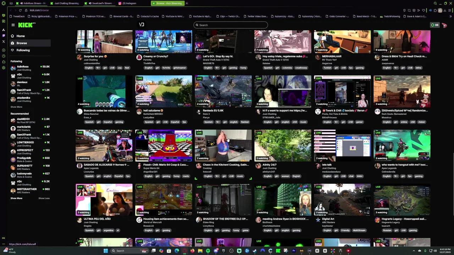The image size is (454, 255).
Task: Open the Kick hamburger menu
Action: (13, 25)
